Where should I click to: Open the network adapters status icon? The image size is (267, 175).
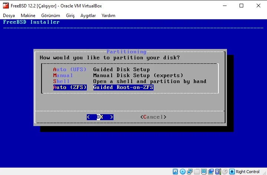189,172
